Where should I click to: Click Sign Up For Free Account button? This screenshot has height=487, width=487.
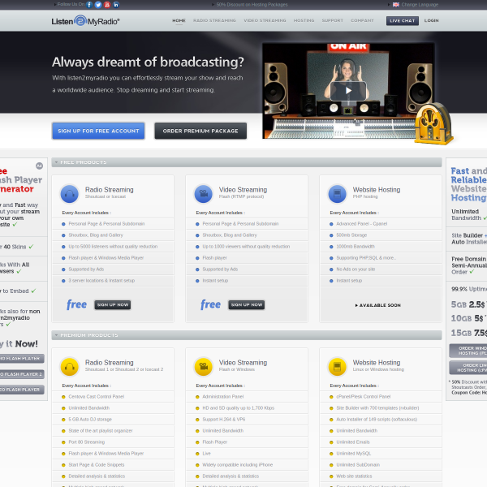[98, 131]
